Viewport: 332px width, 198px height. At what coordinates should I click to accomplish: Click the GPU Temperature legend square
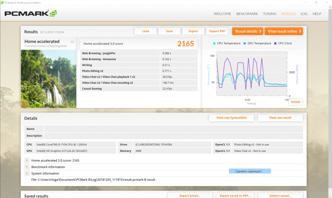pos(245,43)
